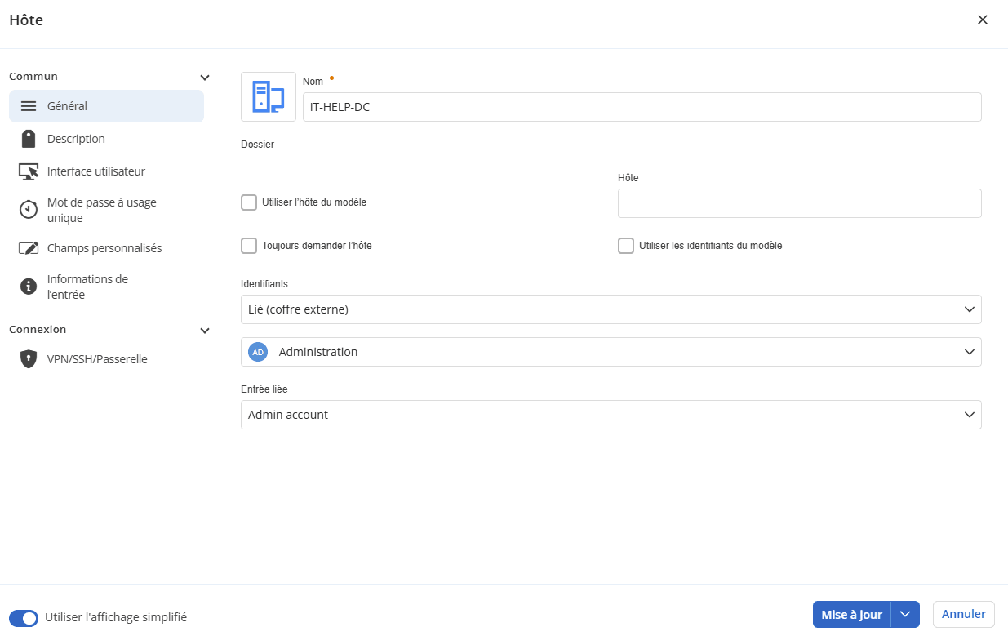Viewport: 1008px width, 636px height.
Task: Open Champs personnalisés pencil icon
Action: coord(29,248)
